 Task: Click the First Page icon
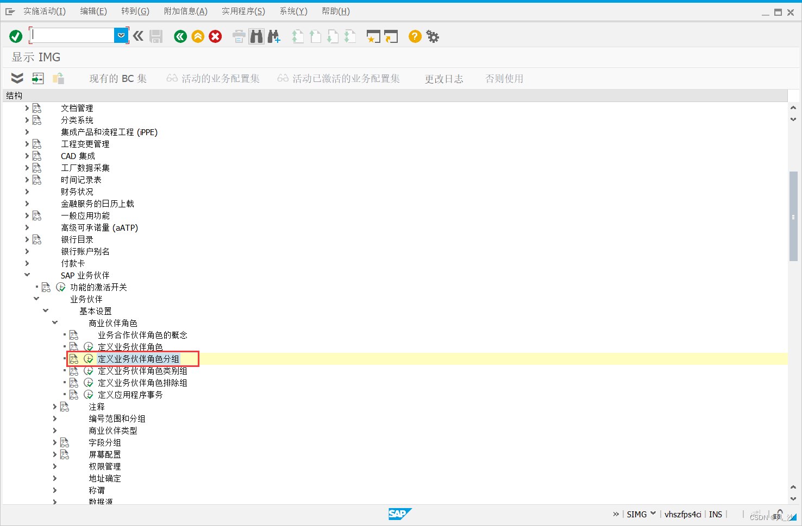(298, 36)
